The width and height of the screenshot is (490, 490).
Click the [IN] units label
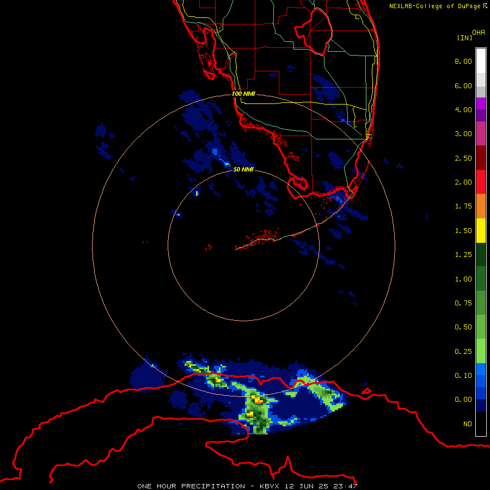tap(464, 38)
